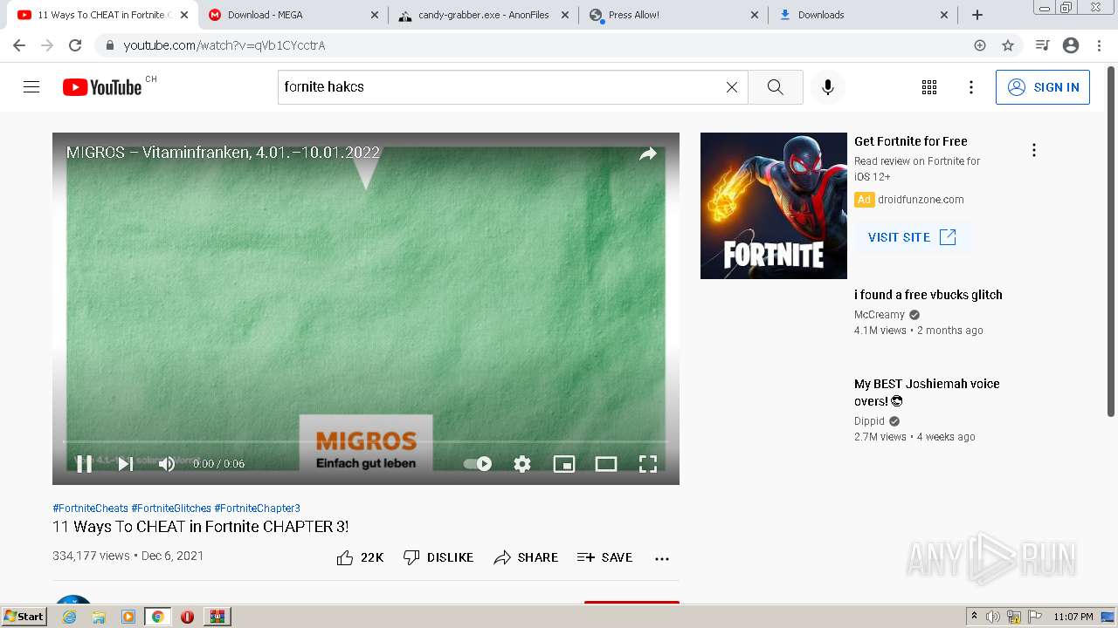
Task: Launch Internet Explorer from taskbar
Action: click(69, 617)
